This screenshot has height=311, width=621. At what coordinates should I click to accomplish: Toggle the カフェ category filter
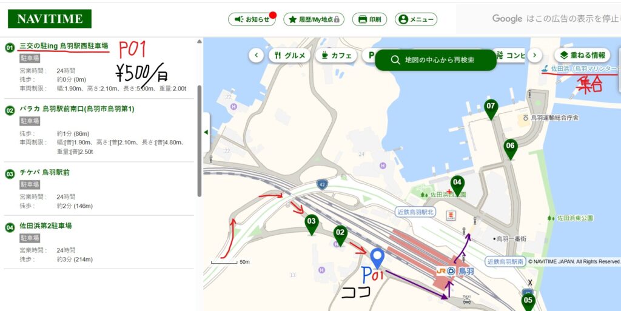(337, 55)
